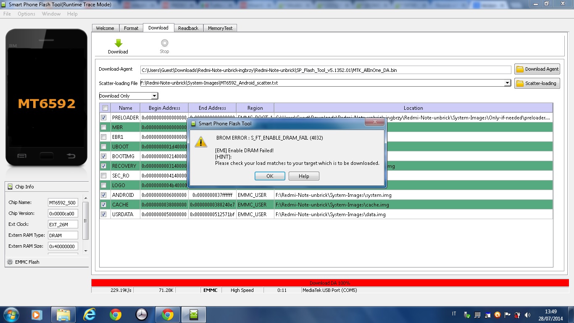Uncheck the RECOVERY row checkbox

103,166
